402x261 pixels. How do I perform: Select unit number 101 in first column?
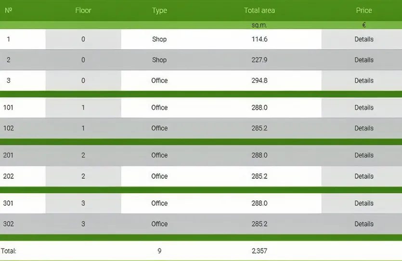[x=8, y=108]
